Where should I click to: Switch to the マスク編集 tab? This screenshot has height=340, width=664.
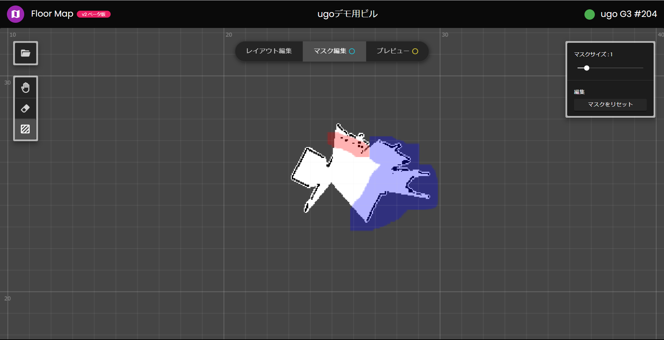pos(330,51)
